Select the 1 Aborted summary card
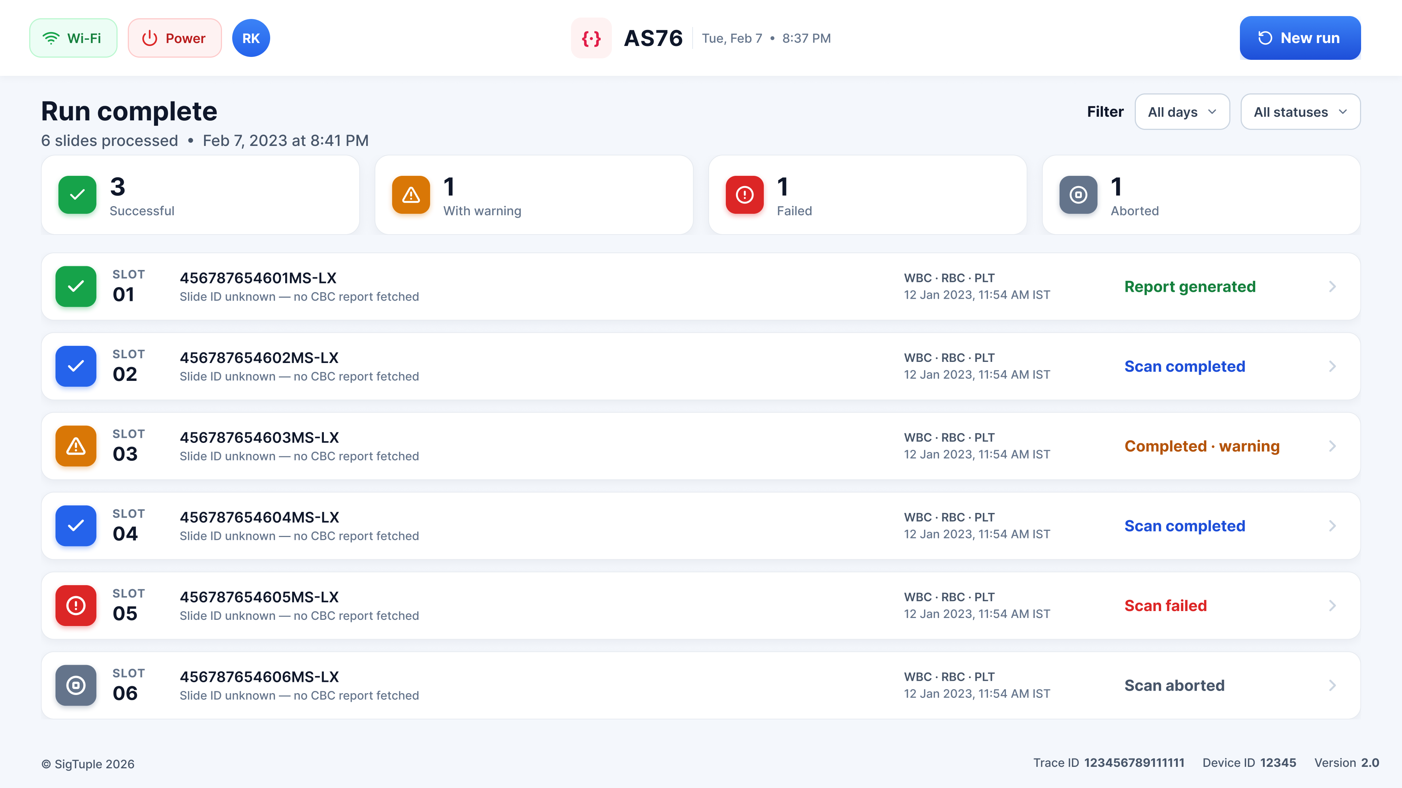The height and width of the screenshot is (788, 1402). (x=1201, y=195)
